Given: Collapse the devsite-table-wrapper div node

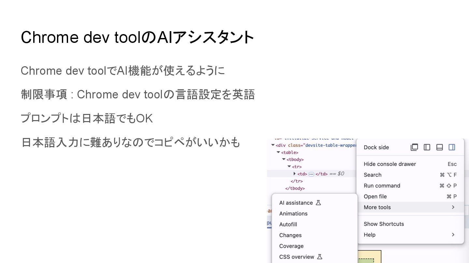Looking at the screenshot, I should [x=273, y=145].
